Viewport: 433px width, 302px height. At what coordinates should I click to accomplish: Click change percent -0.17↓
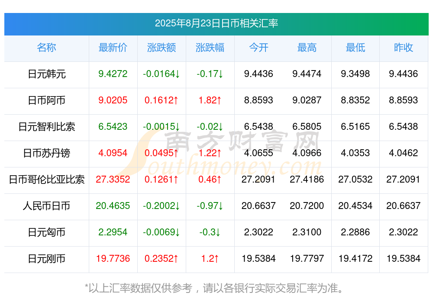(210, 74)
